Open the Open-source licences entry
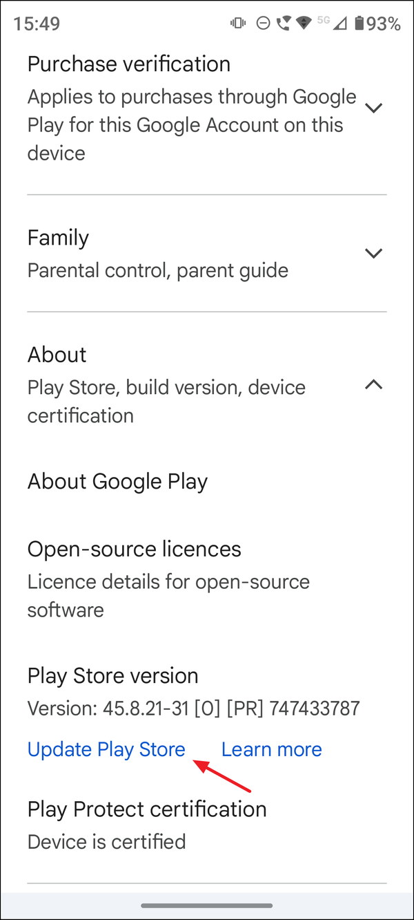The height and width of the screenshot is (920, 414). point(134,549)
